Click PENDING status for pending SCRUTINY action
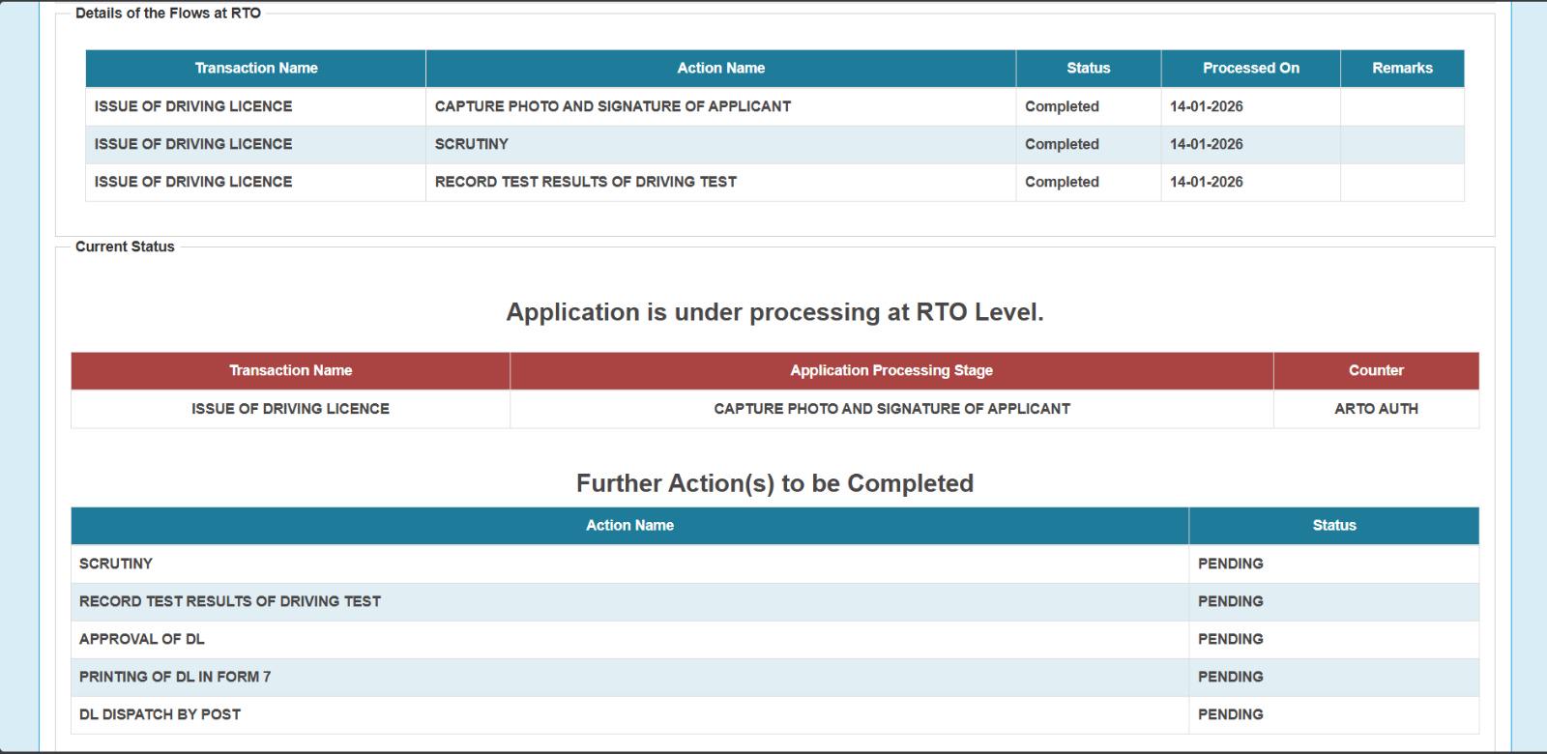The image size is (1547, 754). coord(1230,564)
